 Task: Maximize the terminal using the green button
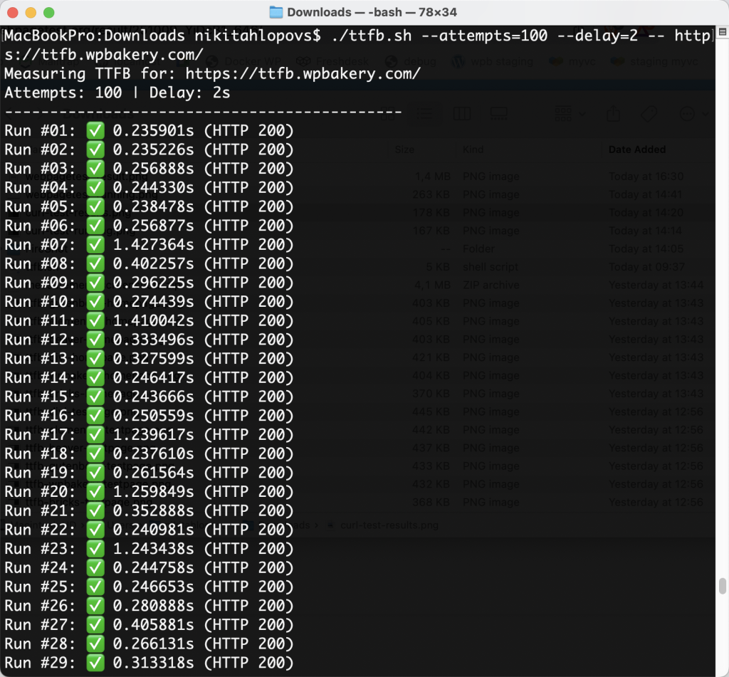(x=48, y=12)
